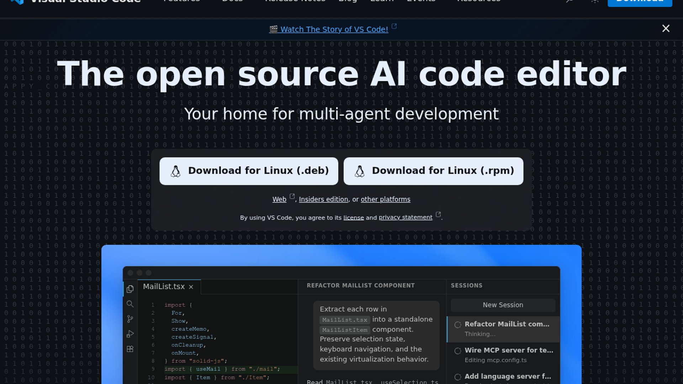Click the penguin icon on the .deb button

pyautogui.click(x=175, y=171)
